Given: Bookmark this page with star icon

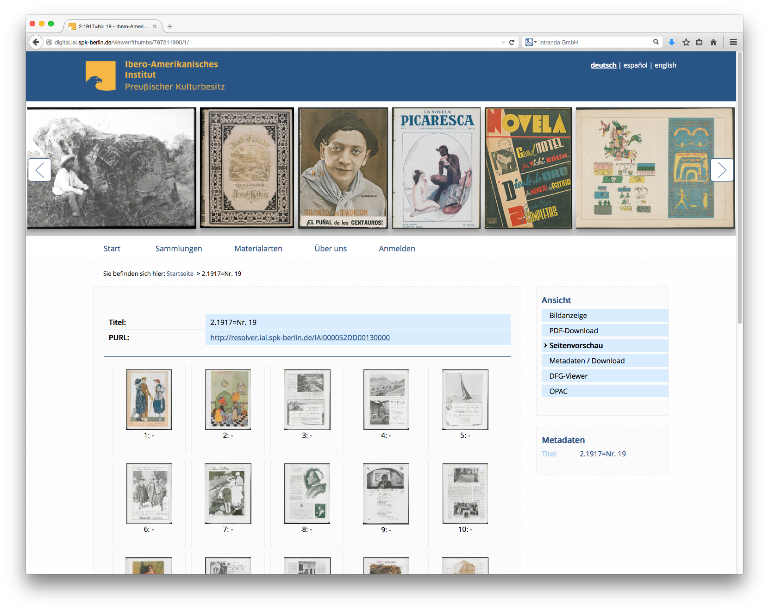Looking at the screenshot, I should coord(686,42).
